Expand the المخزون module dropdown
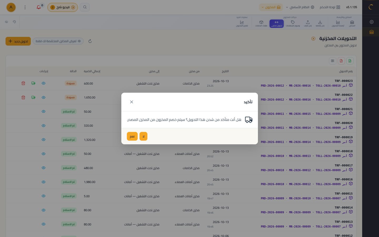 [x=271, y=7]
